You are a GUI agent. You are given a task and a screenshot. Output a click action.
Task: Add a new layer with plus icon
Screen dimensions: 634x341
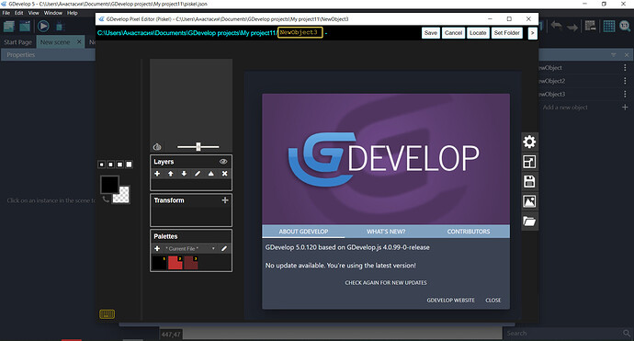click(157, 174)
